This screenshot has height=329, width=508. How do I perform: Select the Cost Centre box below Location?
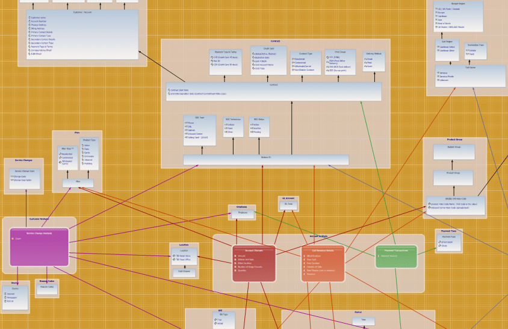coord(184,273)
